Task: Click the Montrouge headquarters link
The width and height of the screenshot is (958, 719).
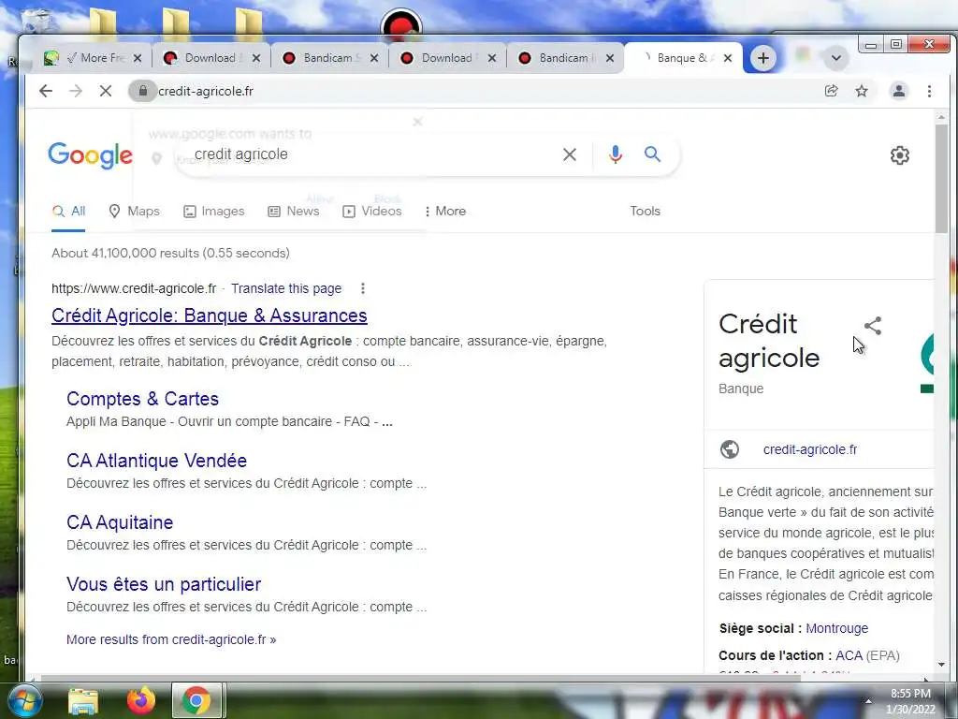Action: coord(836,628)
